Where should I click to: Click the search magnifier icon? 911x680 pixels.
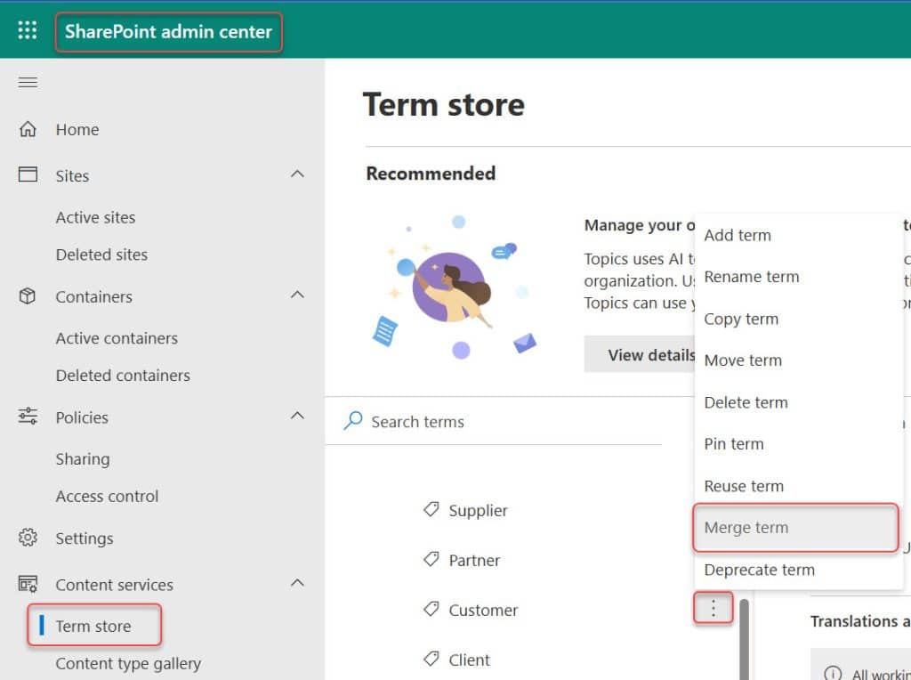coord(352,420)
